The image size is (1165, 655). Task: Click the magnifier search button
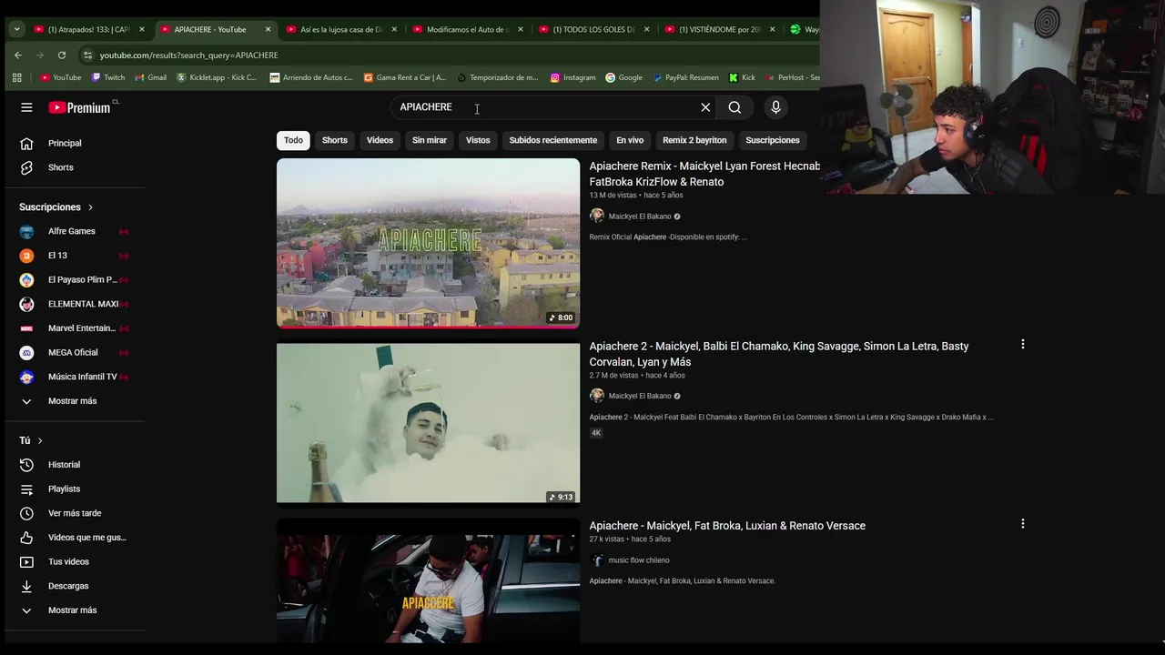[734, 107]
